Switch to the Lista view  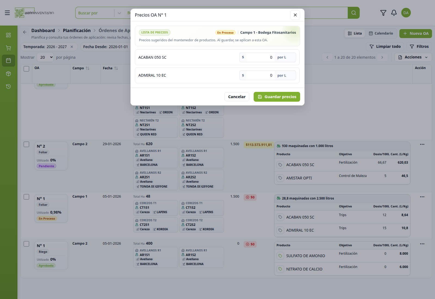click(355, 33)
